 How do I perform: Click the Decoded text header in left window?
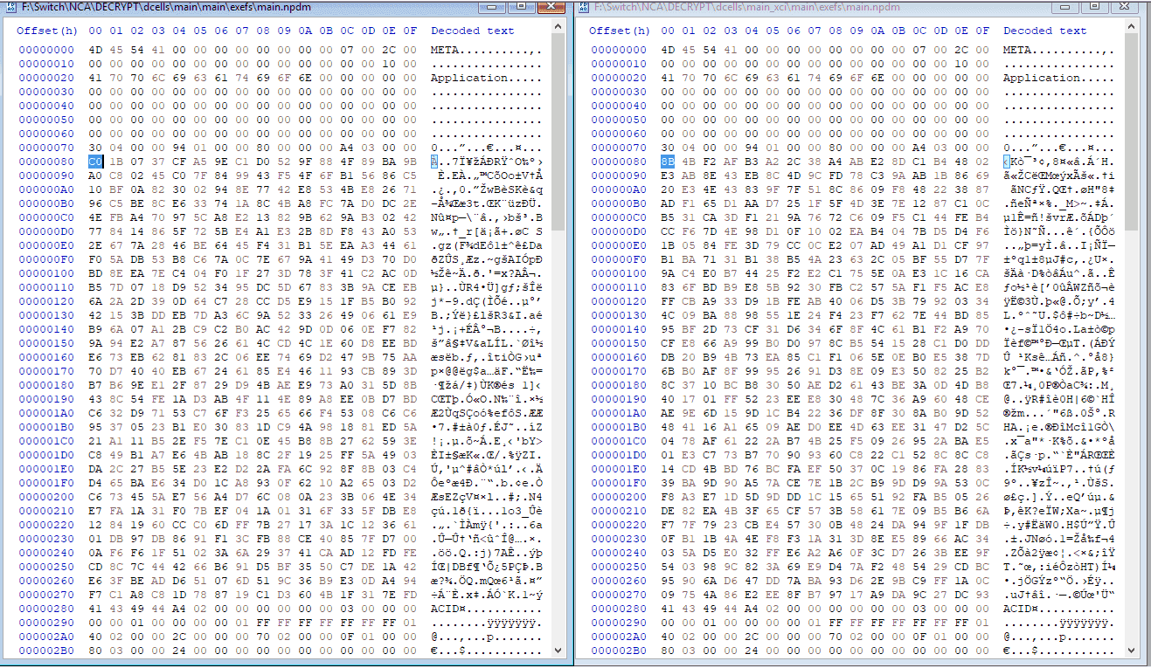pyautogui.click(x=473, y=31)
